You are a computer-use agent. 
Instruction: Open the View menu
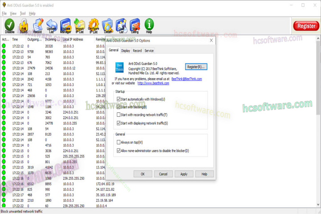coord(13,13)
